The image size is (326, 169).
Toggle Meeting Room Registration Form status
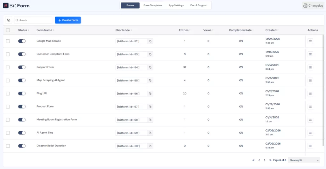pos(22,120)
